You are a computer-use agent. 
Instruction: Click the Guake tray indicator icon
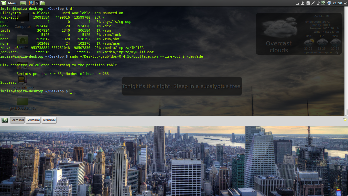click(x=323, y=3)
